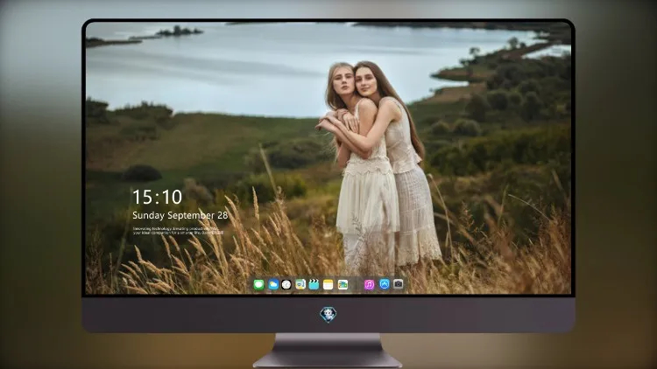Viewport: 657px width, 369px height.
Task: Open the clapperboard video app in dock
Action: coord(314,285)
